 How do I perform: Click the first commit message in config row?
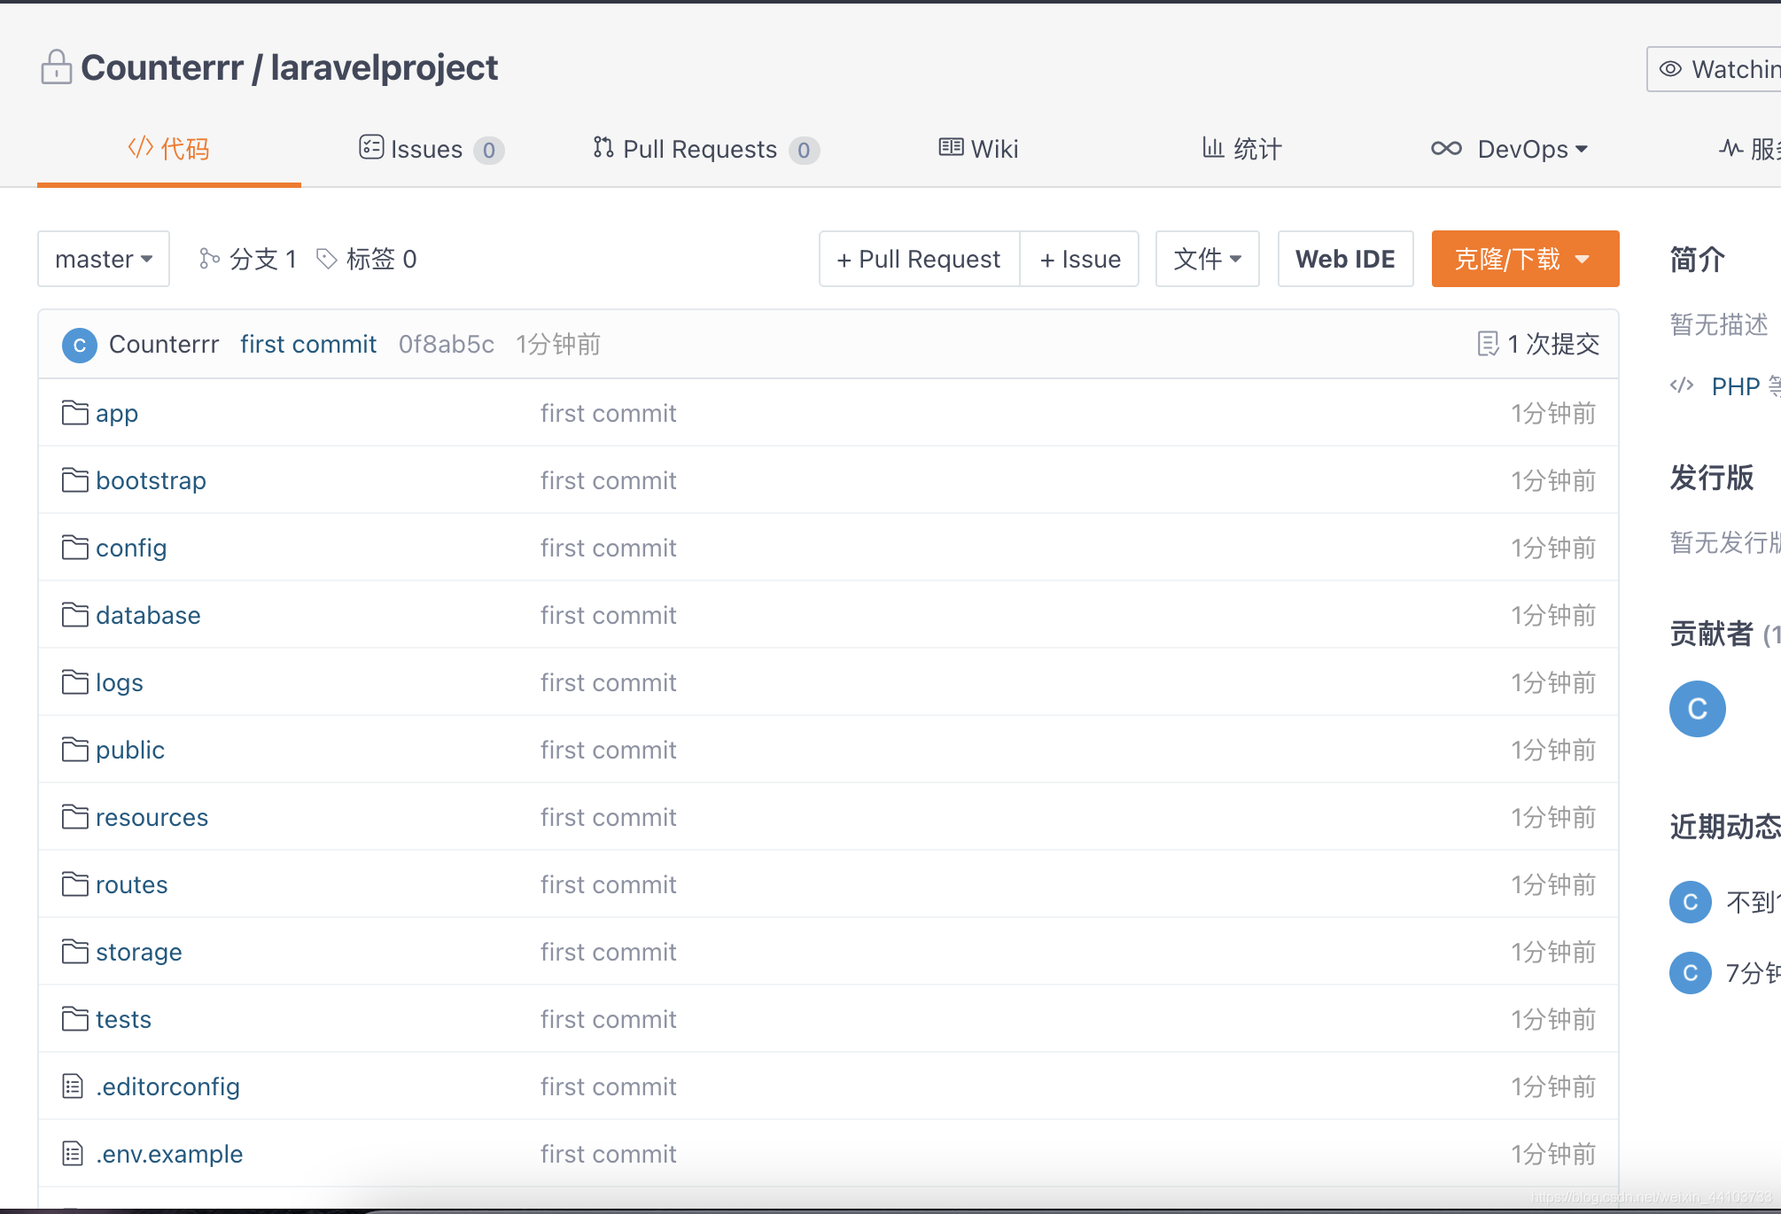pos(609,548)
